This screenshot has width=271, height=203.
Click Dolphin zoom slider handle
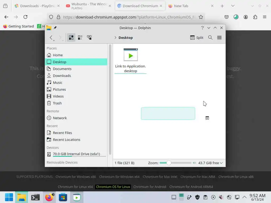(169, 163)
